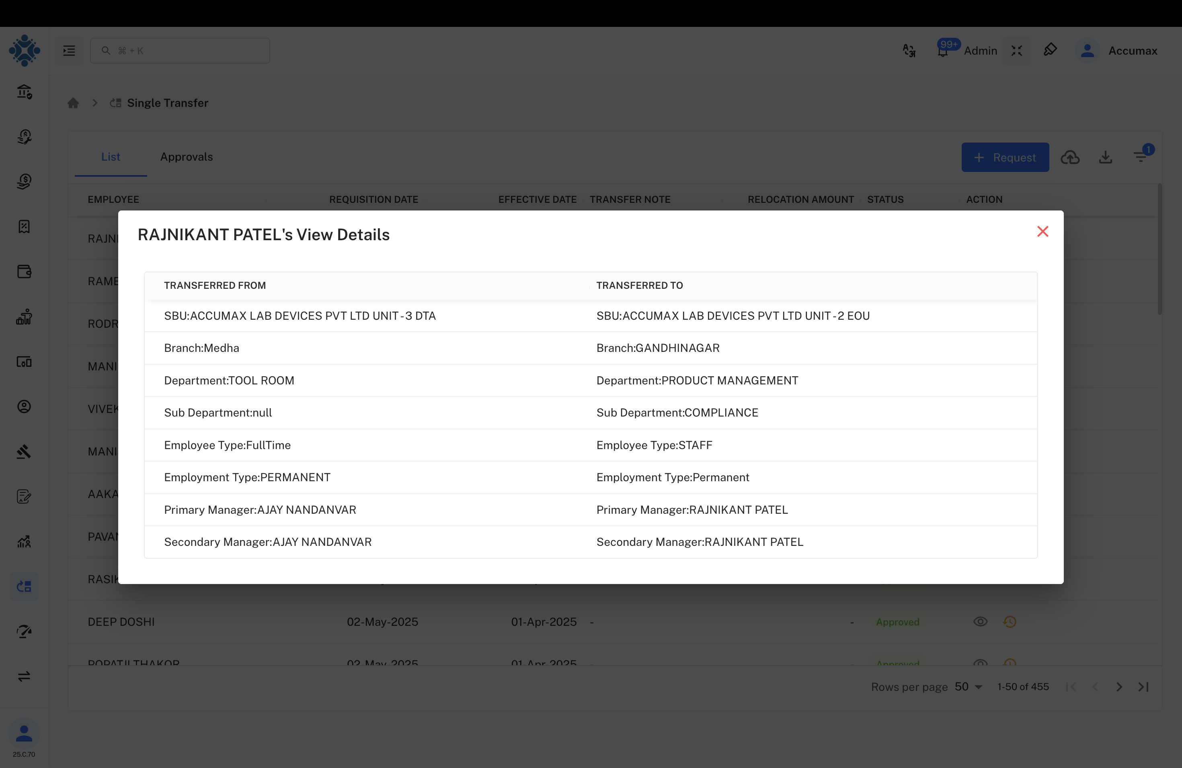Click the download icon above the table
The image size is (1182, 768).
coord(1106,157)
